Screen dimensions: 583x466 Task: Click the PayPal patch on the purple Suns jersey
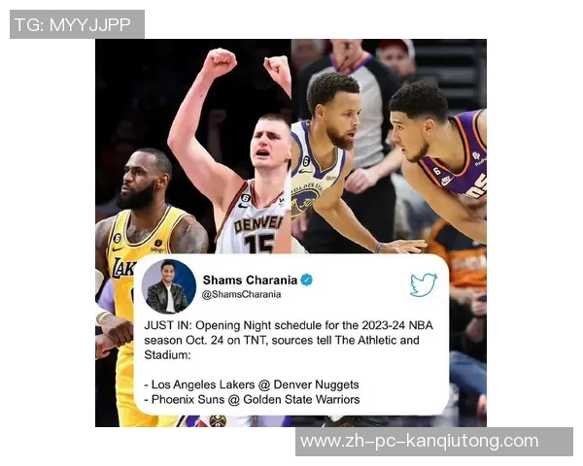(x=478, y=159)
